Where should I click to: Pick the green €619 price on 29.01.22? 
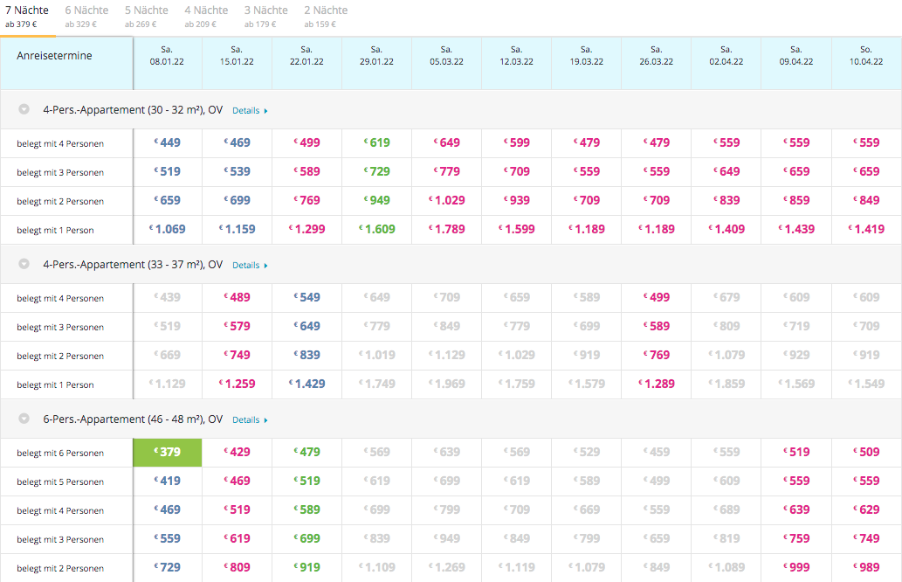(377, 143)
